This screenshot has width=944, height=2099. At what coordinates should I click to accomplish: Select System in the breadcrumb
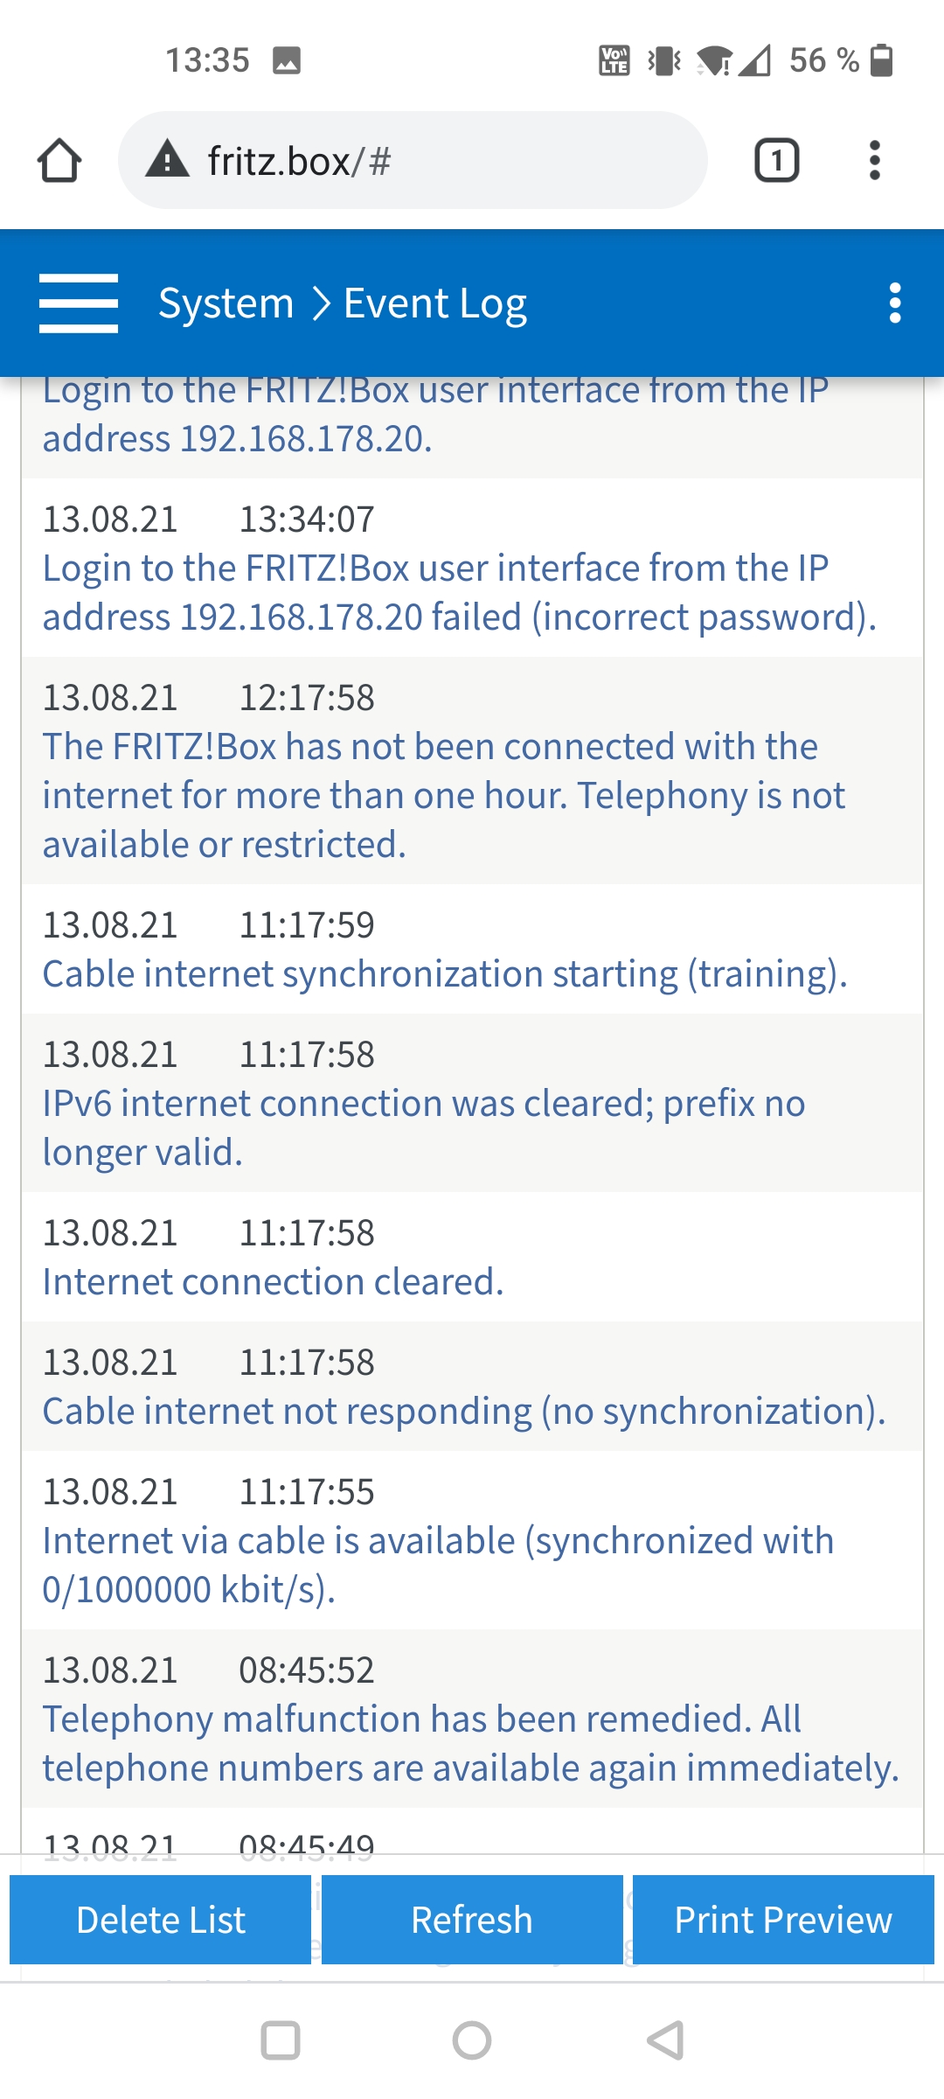pyautogui.click(x=226, y=303)
